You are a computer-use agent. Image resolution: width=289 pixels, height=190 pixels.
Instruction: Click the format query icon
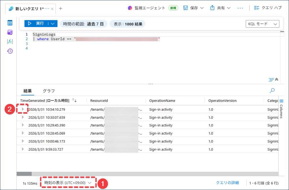271,80
